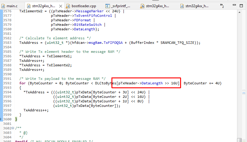Click the header file icon on stm32g4xx_h tab
This screenshot has width=247, height=142.
[142, 6]
